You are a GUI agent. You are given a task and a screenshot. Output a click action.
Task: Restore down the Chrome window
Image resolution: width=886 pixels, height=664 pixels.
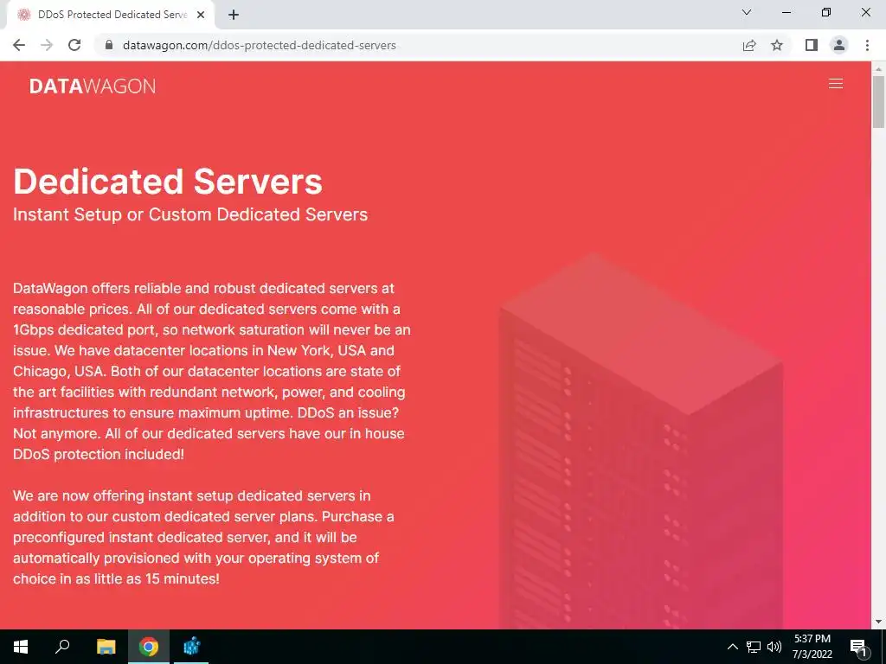pyautogui.click(x=826, y=12)
